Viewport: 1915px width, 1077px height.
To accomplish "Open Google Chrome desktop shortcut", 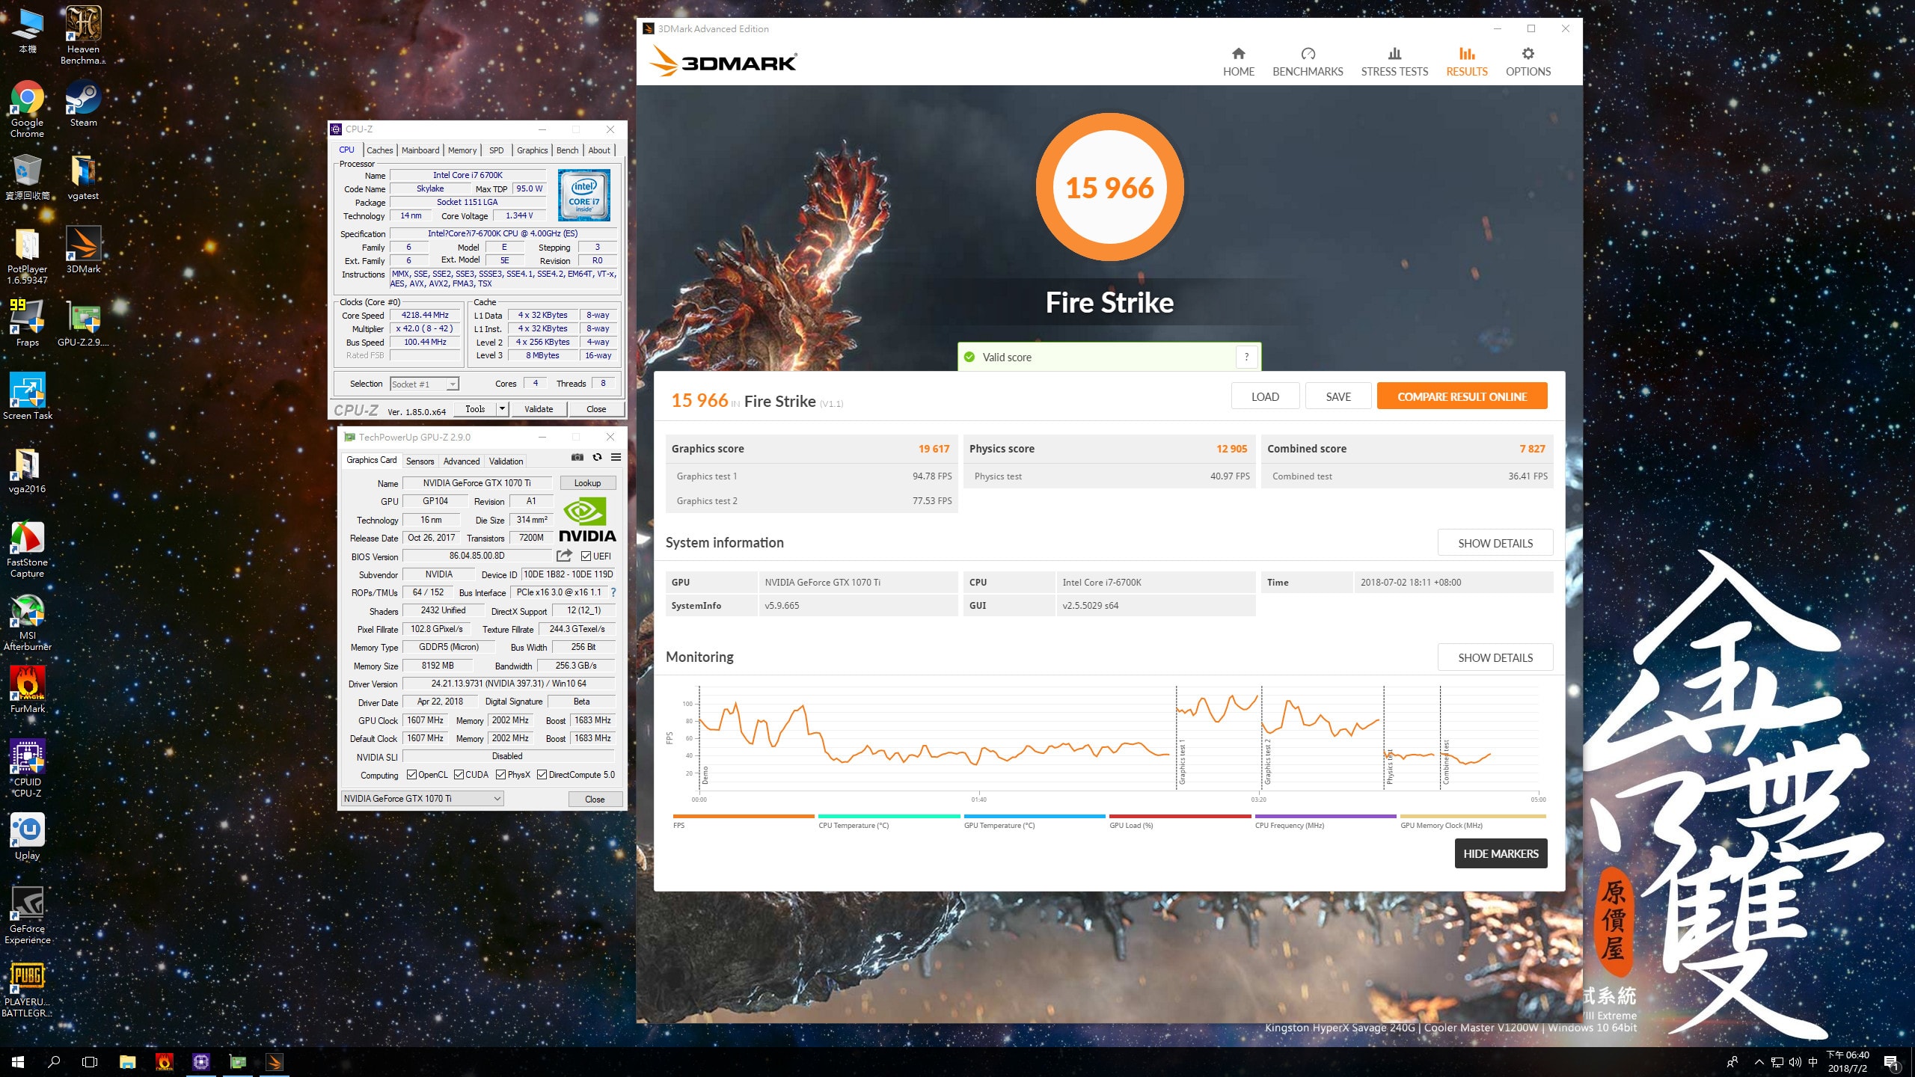I will (27, 108).
